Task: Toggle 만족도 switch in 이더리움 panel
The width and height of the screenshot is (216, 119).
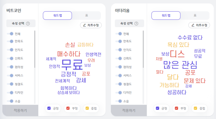Action: point(118,41)
